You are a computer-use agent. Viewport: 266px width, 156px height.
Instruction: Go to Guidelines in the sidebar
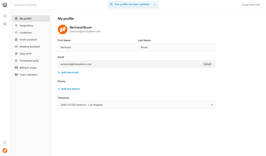pyautogui.click(x=26, y=33)
